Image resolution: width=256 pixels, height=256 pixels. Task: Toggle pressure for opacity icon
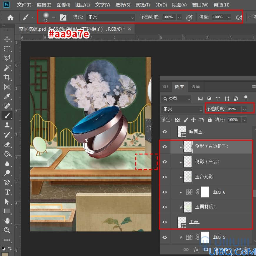click(189, 17)
